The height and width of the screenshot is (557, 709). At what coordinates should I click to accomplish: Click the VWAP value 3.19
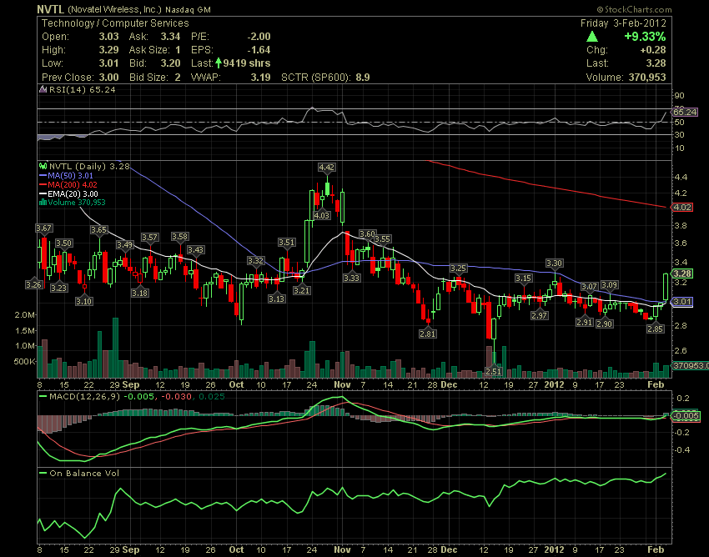(261, 77)
